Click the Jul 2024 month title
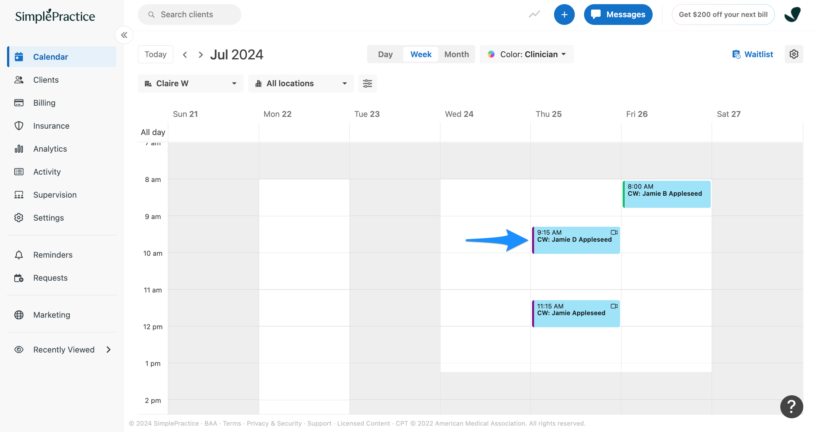817x432 pixels. [x=236, y=54]
